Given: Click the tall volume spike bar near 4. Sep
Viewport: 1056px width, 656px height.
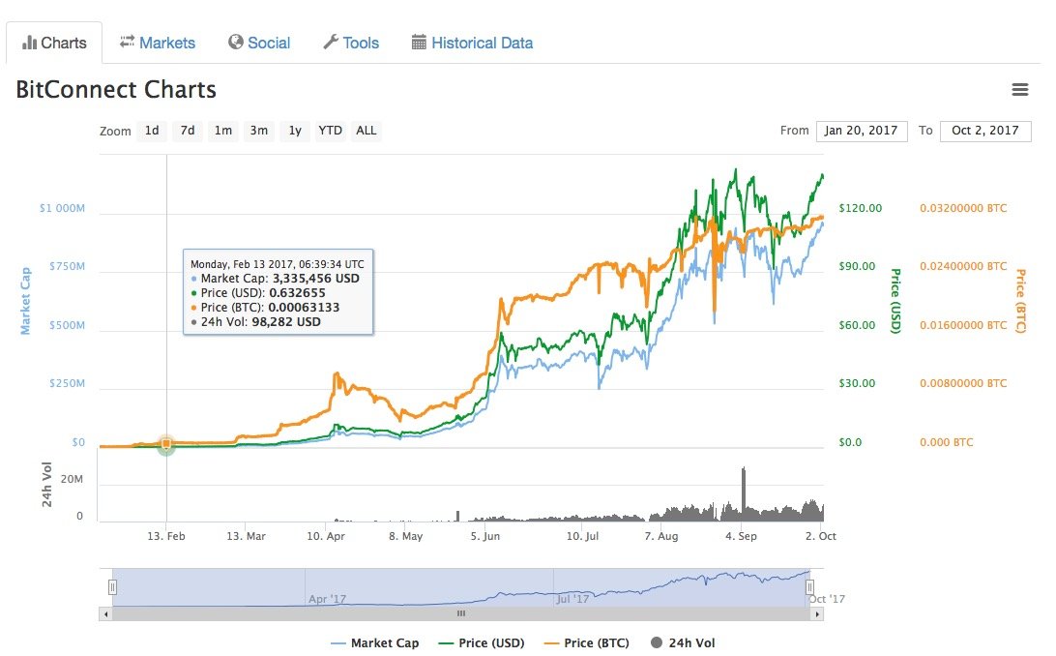Looking at the screenshot, I should click(744, 493).
